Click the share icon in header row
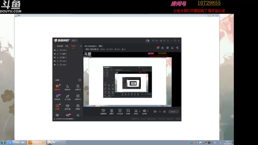This screenshot has height=145, width=258. point(177,48)
